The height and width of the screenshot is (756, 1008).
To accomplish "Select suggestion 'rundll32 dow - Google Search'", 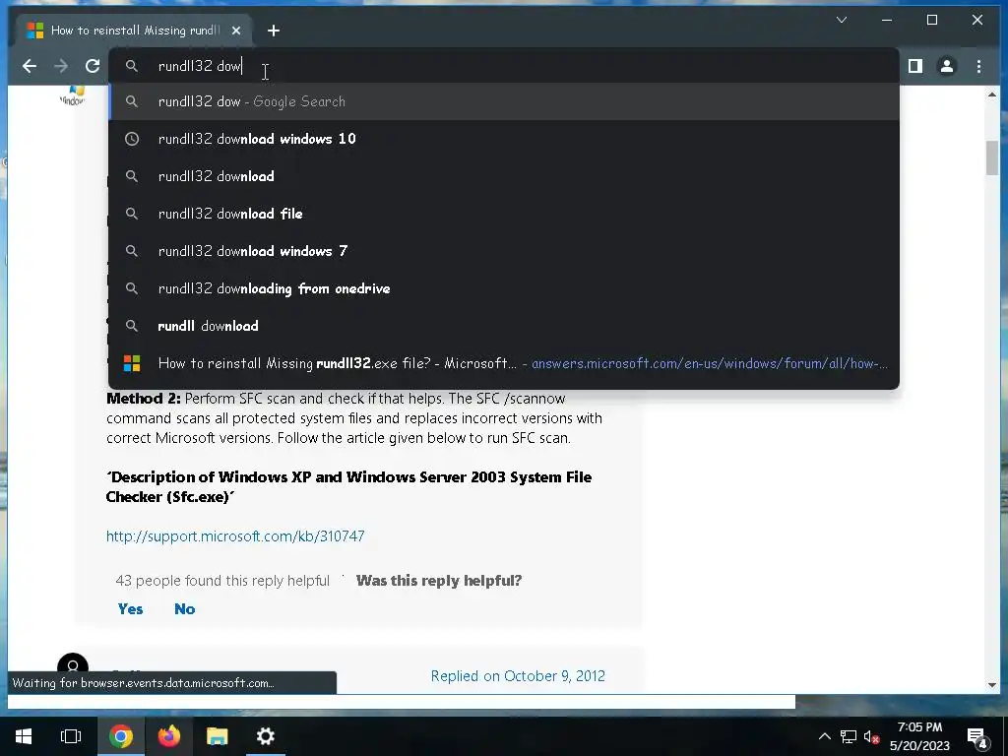I will click(503, 101).
